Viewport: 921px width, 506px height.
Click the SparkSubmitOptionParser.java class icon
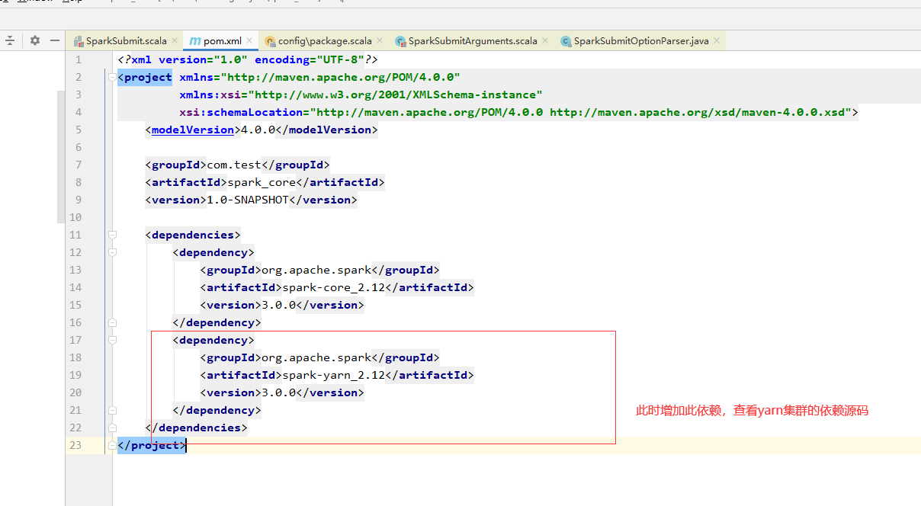[x=566, y=41]
